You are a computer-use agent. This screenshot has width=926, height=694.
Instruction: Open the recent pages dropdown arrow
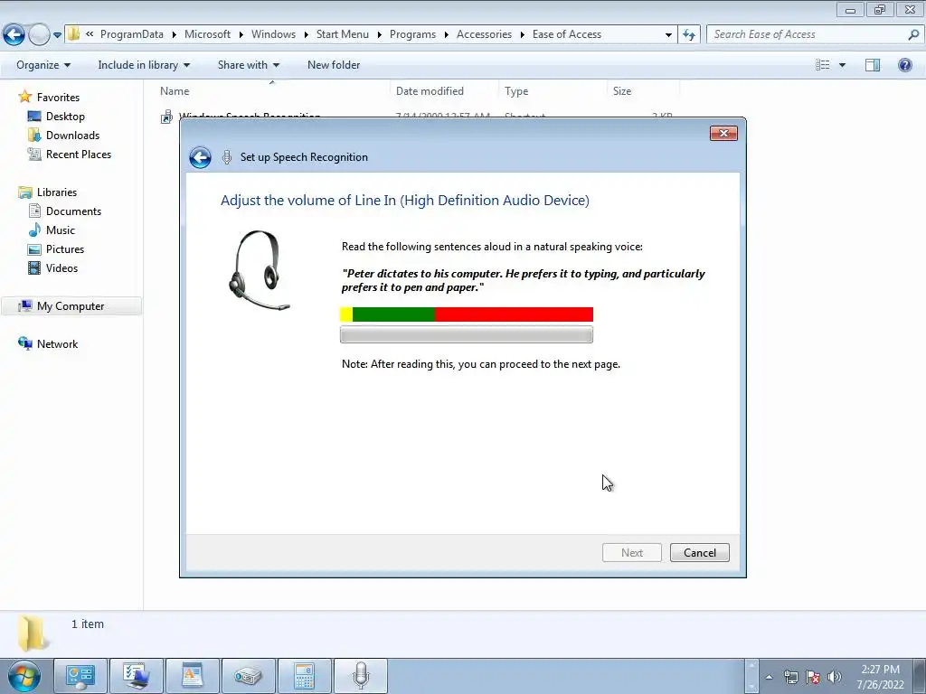click(x=57, y=35)
